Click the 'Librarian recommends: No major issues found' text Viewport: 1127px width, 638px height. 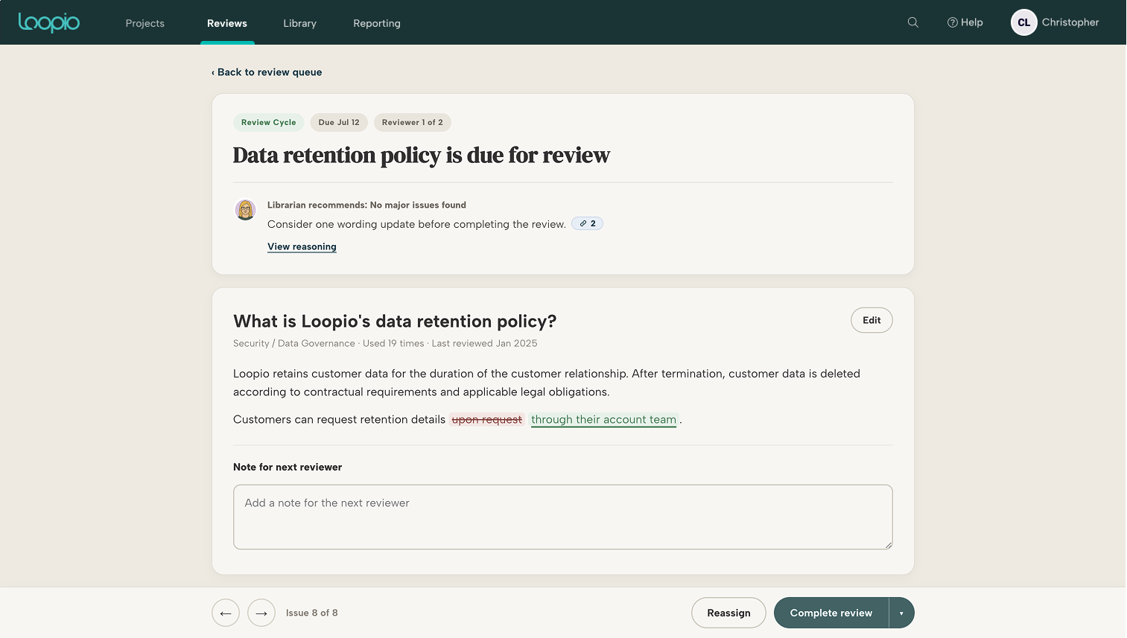pyautogui.click(x=366, y=205)
